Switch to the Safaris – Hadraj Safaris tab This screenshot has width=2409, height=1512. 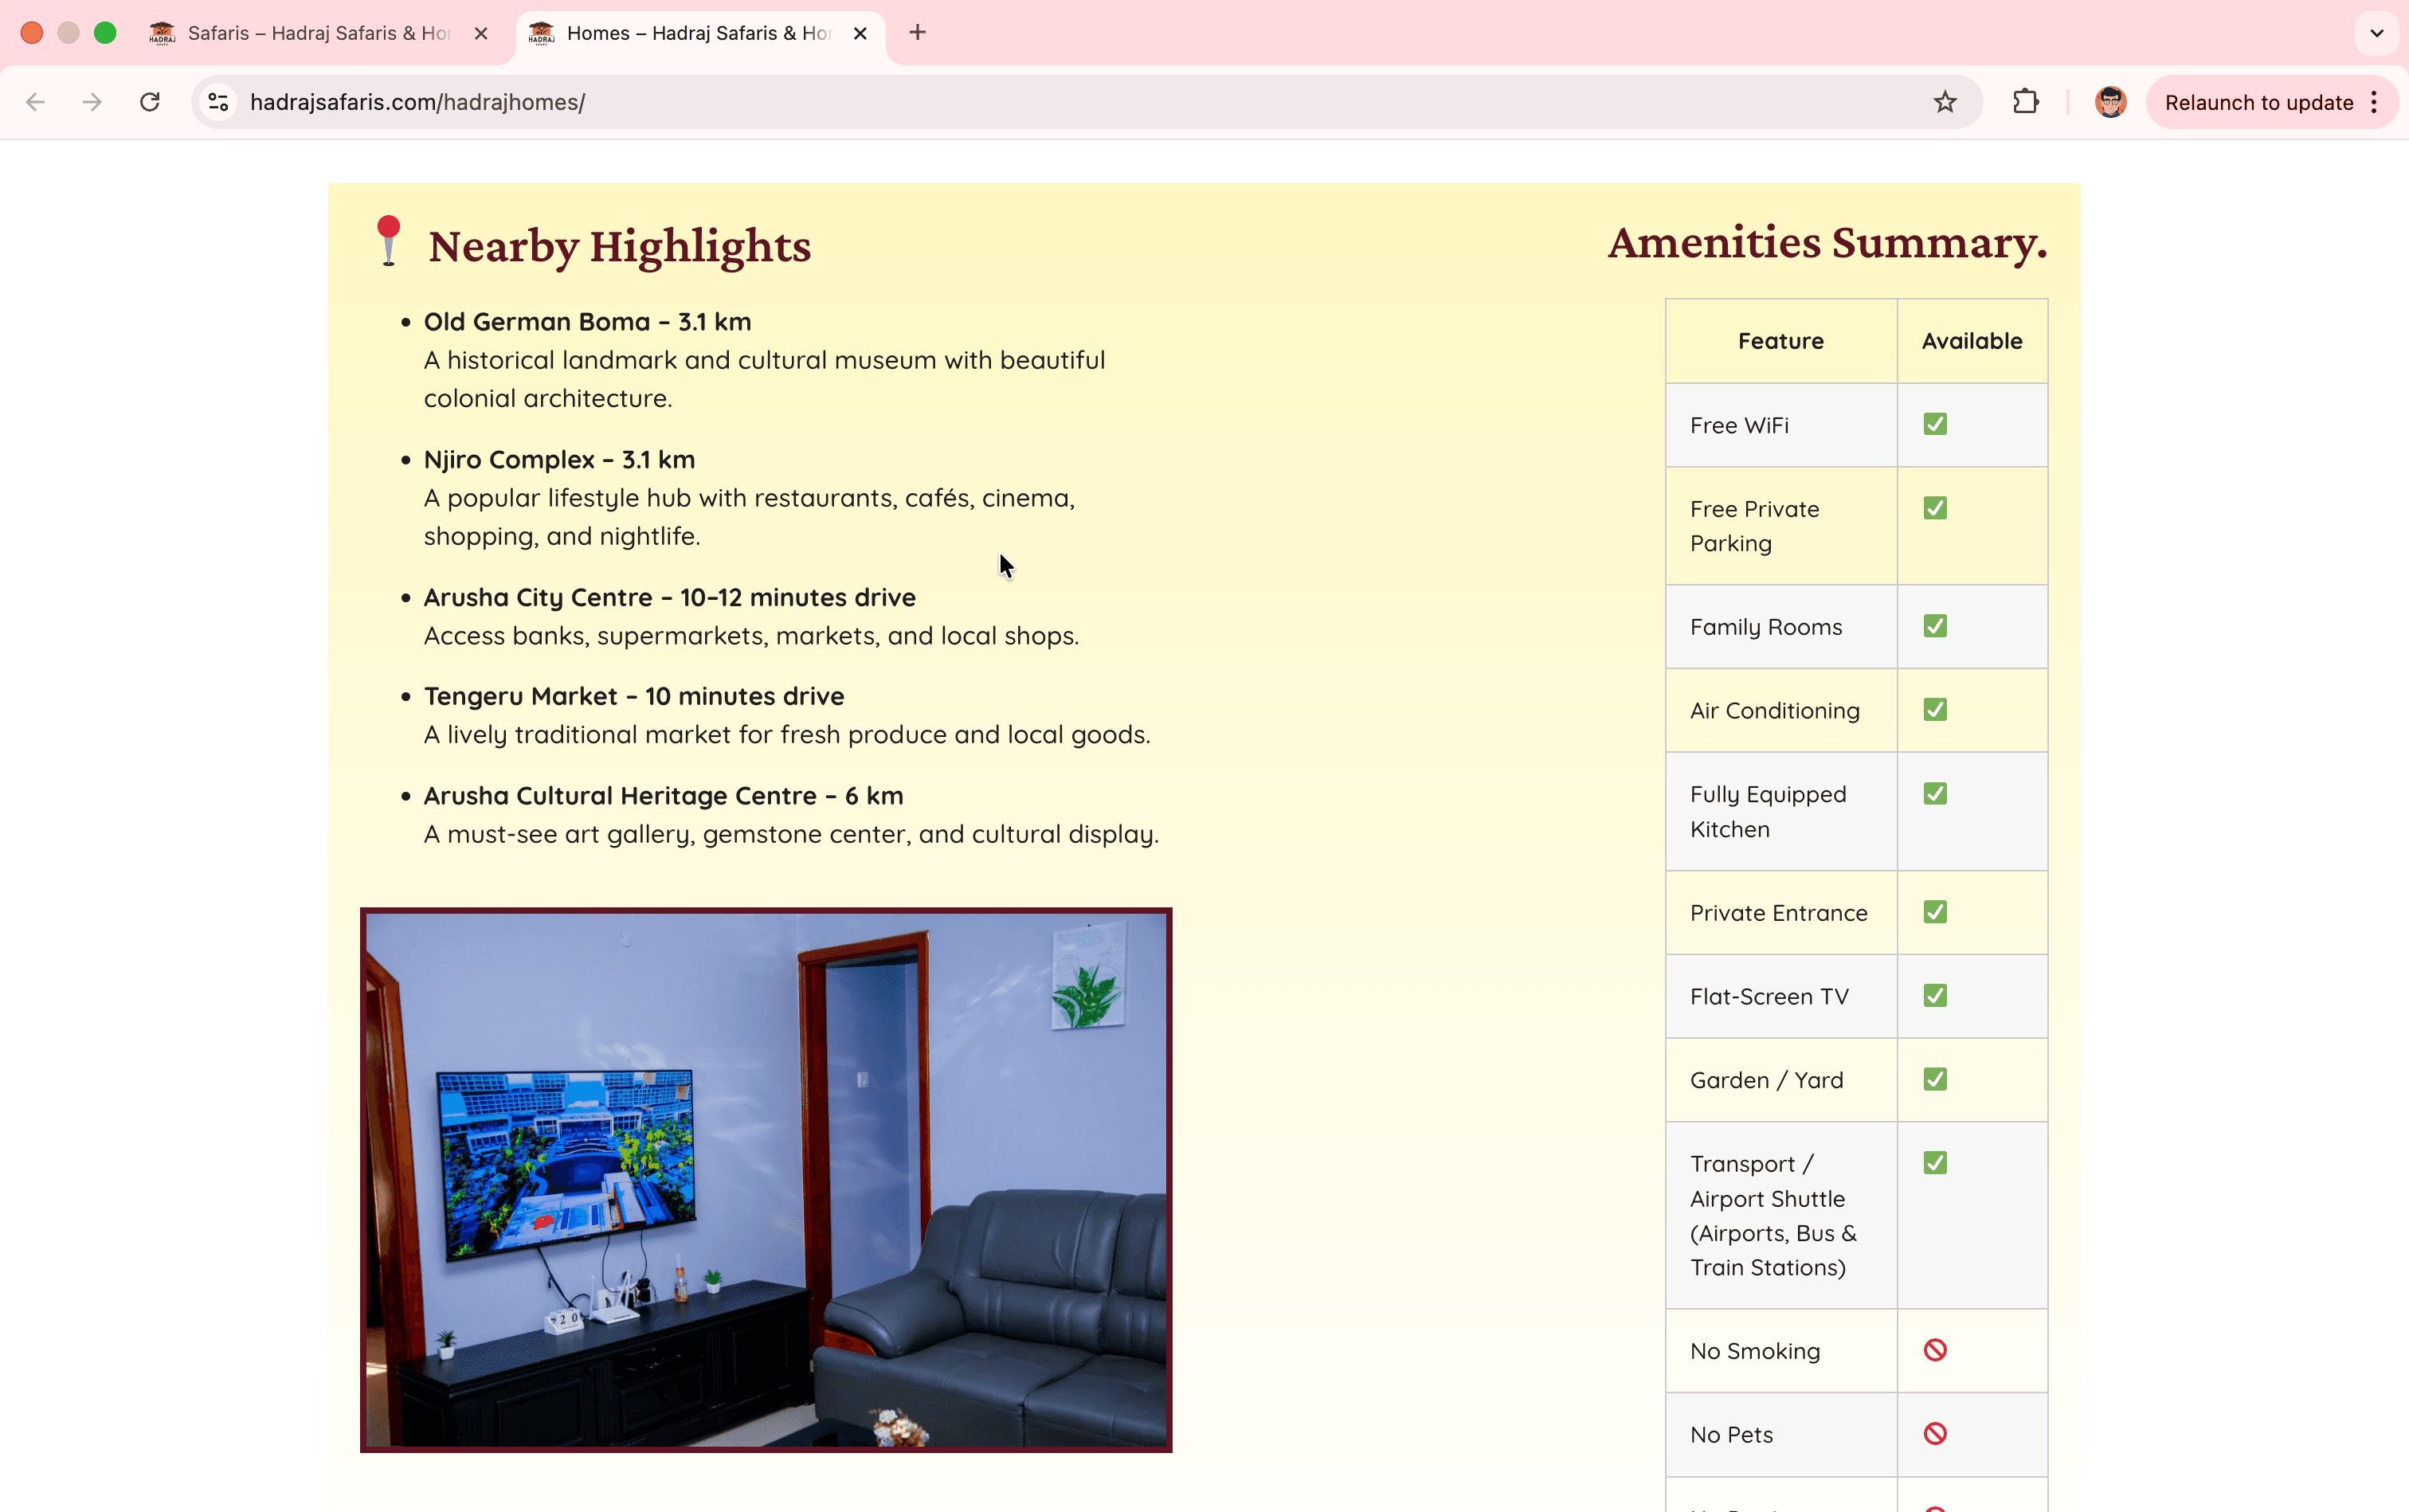pos(318,33)
